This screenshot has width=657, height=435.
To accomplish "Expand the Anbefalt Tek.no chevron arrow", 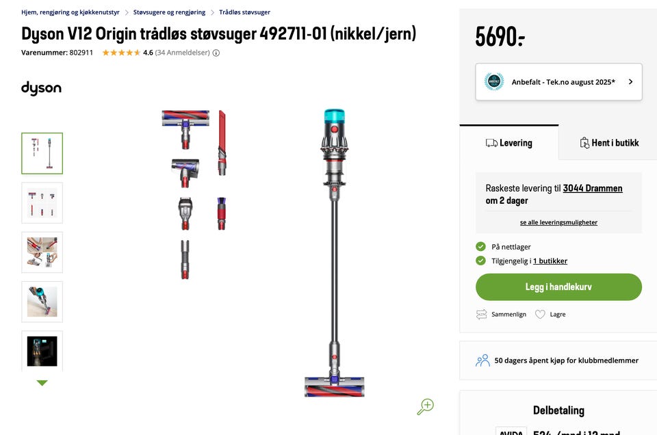I will pyautogui.click(x=630, y=81).
